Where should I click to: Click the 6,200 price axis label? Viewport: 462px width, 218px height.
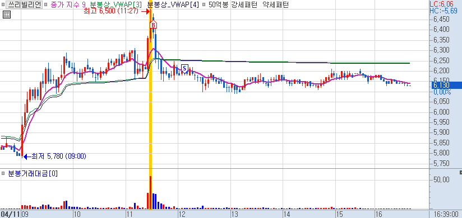[441, 71]
